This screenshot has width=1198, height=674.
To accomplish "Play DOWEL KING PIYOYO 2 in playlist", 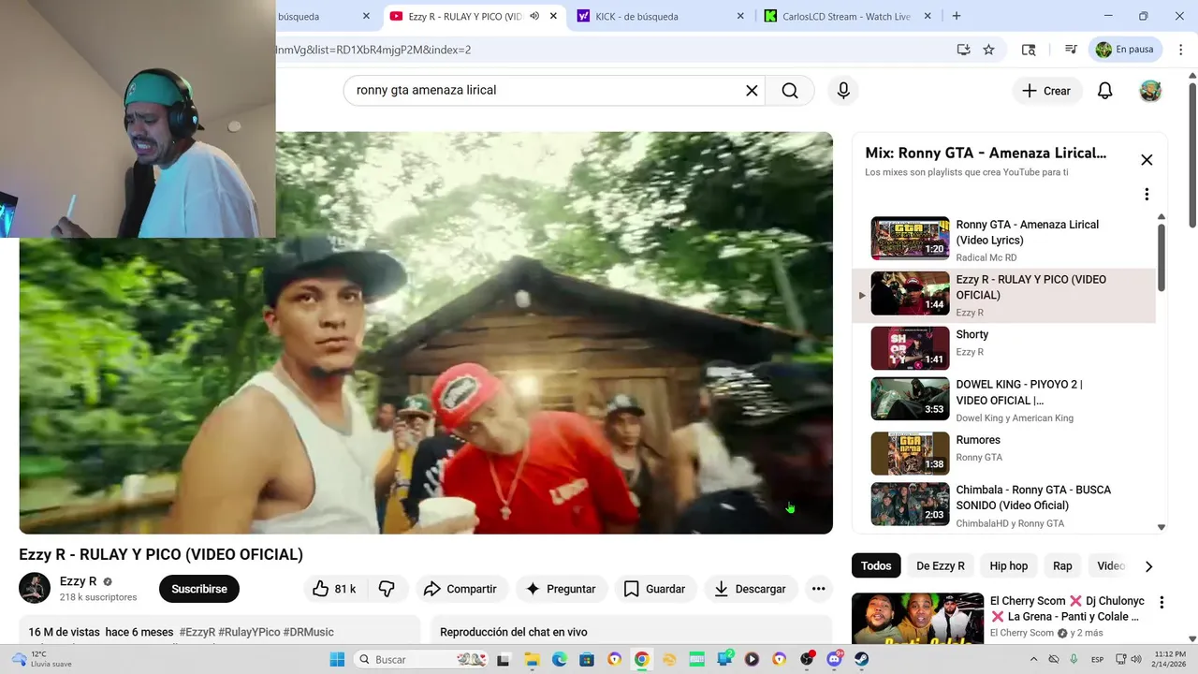I will [1003, 400].
